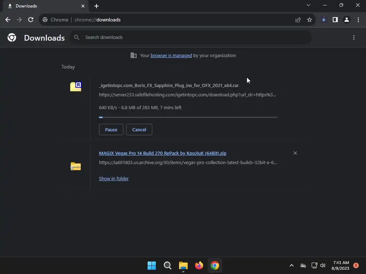Click the Chrome logo beside Downloads title

(12, 37)
